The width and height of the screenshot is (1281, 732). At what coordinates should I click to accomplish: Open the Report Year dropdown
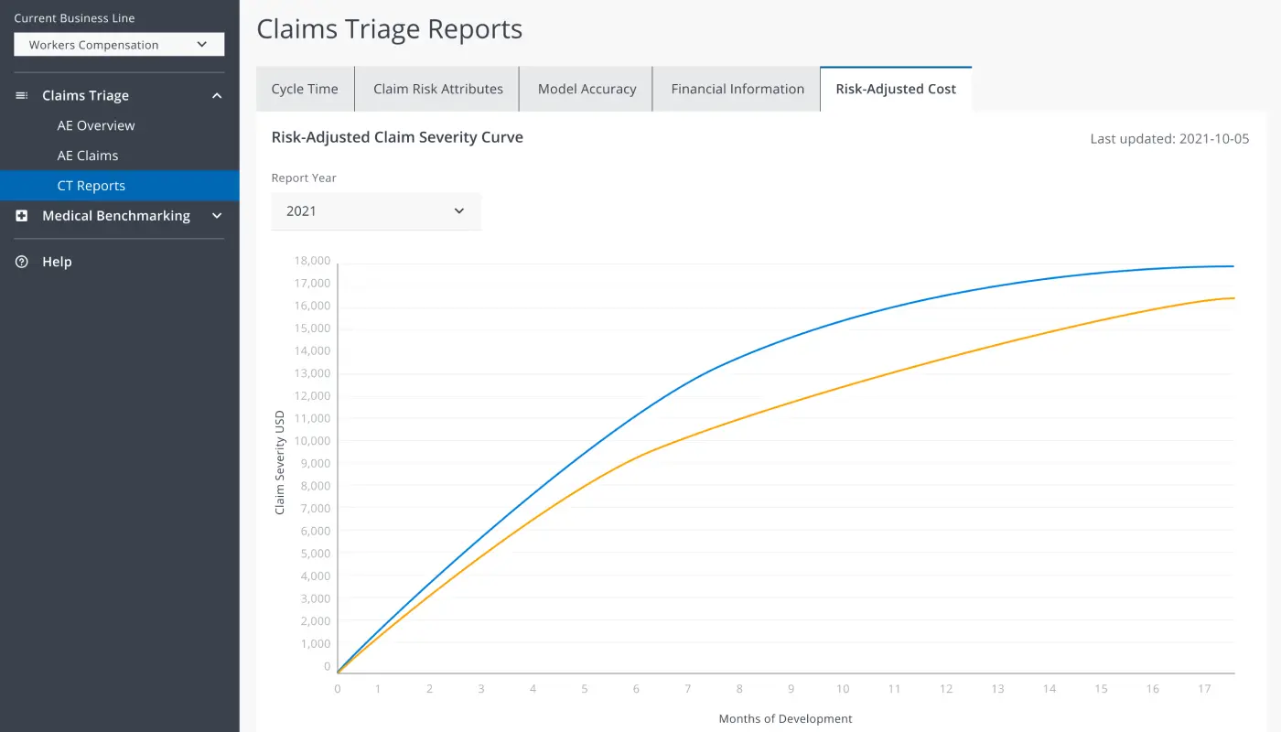coord(375,210)
